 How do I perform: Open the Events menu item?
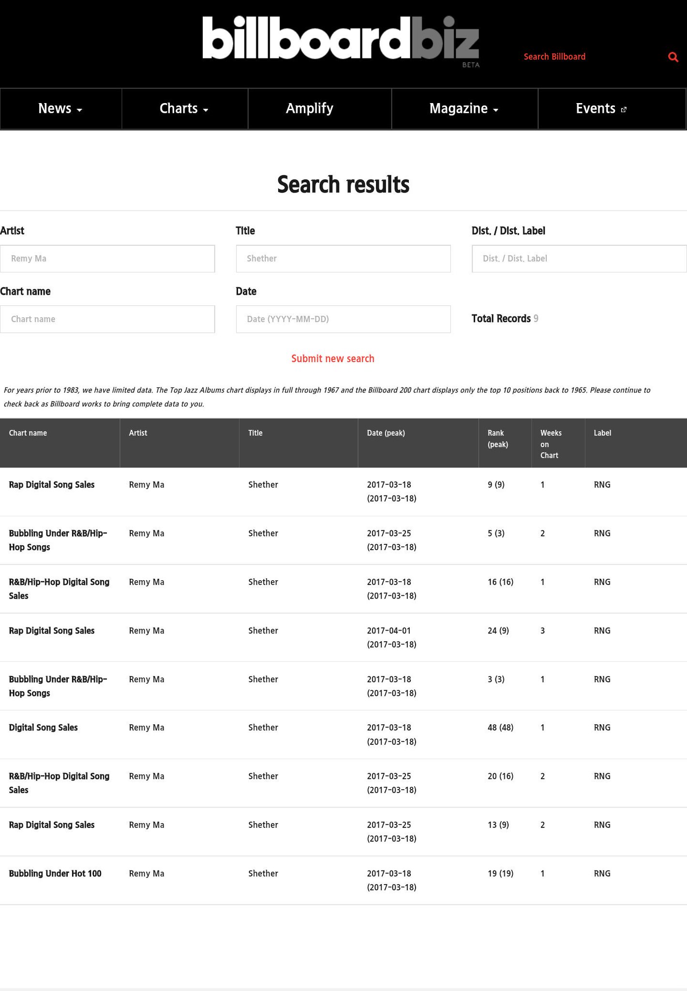[x=601, y=108]
